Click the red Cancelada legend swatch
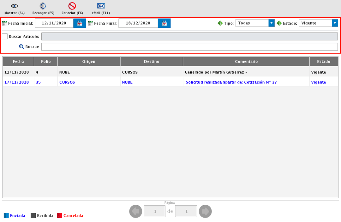 click(60, 216)
